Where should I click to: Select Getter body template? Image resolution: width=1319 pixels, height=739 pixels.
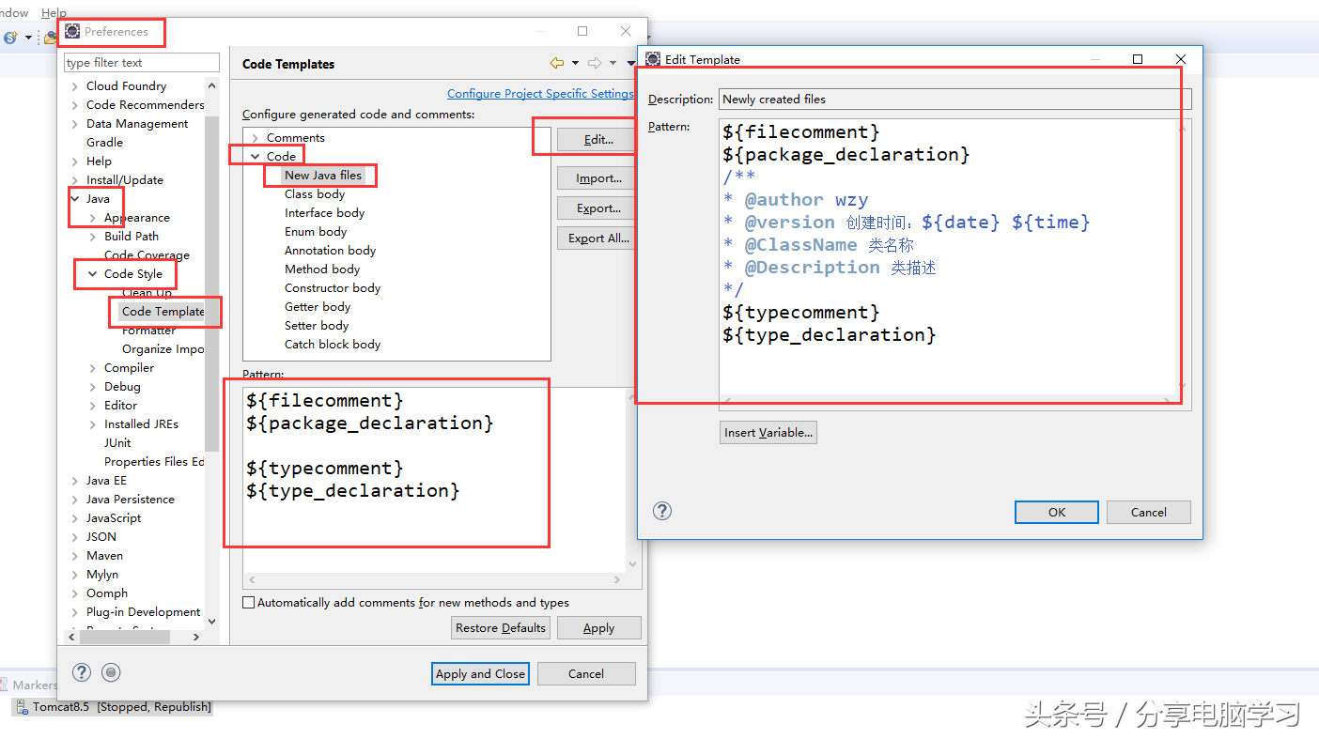(x=318, y=307)
